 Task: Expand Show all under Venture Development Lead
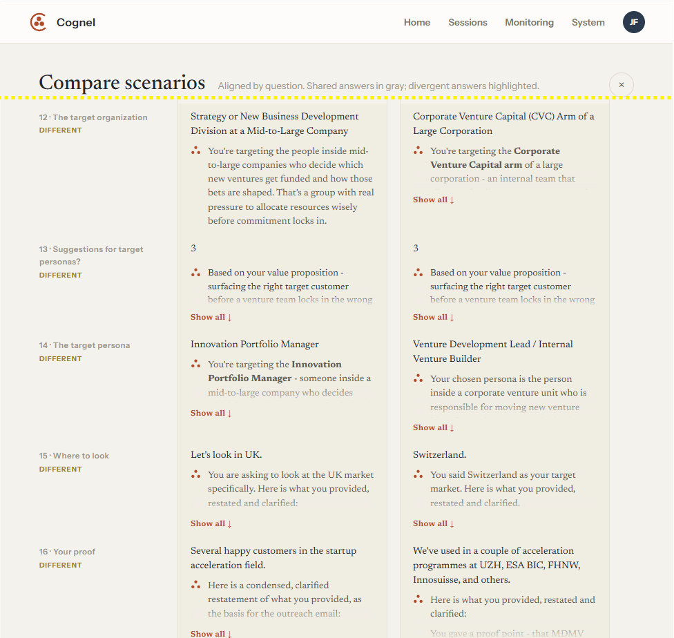[433, 427]
